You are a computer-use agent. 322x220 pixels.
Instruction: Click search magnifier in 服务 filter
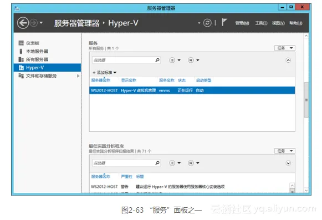(157, 60)
